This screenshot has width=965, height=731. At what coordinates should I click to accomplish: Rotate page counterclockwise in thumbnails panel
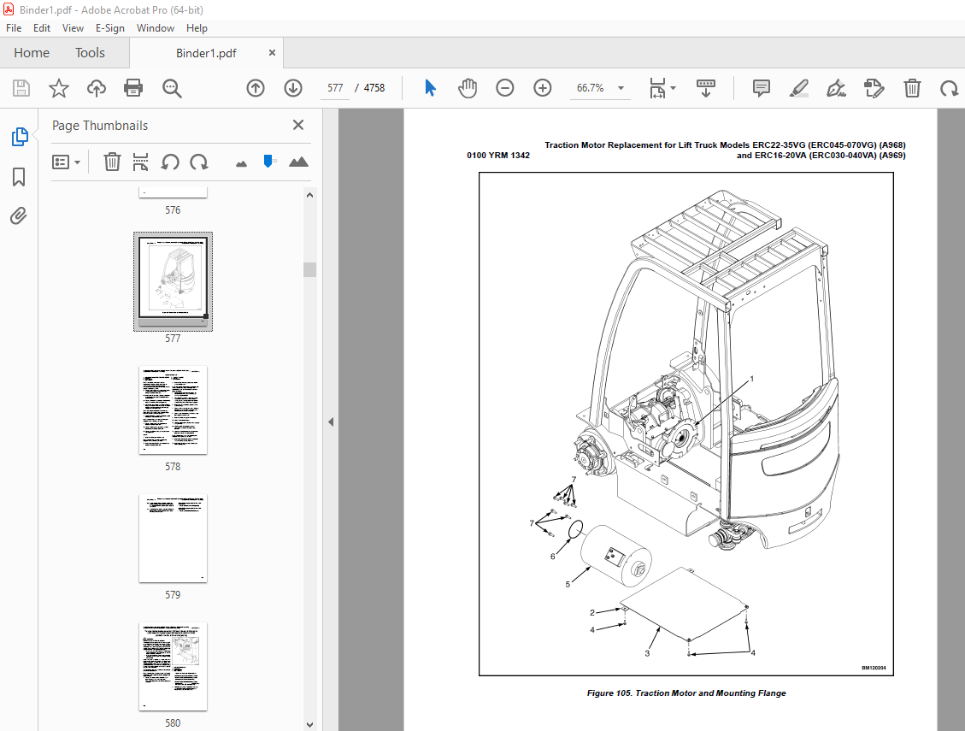(x=170, y=162)
